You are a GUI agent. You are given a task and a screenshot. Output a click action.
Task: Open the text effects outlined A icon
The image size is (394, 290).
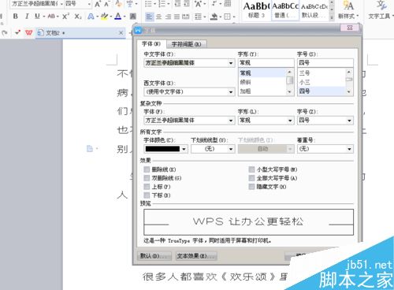91,17
